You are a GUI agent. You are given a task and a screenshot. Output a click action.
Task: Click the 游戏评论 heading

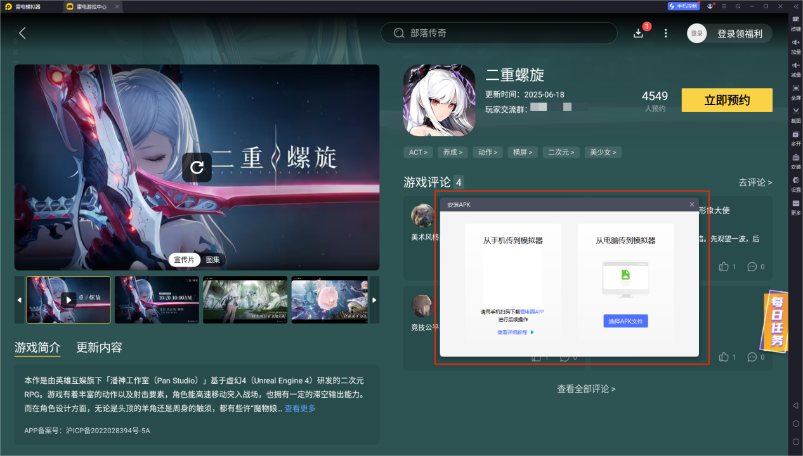coord(427,182)
